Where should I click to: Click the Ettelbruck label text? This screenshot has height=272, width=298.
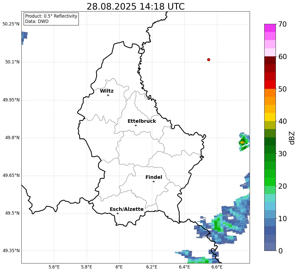(x=142, y=121)
